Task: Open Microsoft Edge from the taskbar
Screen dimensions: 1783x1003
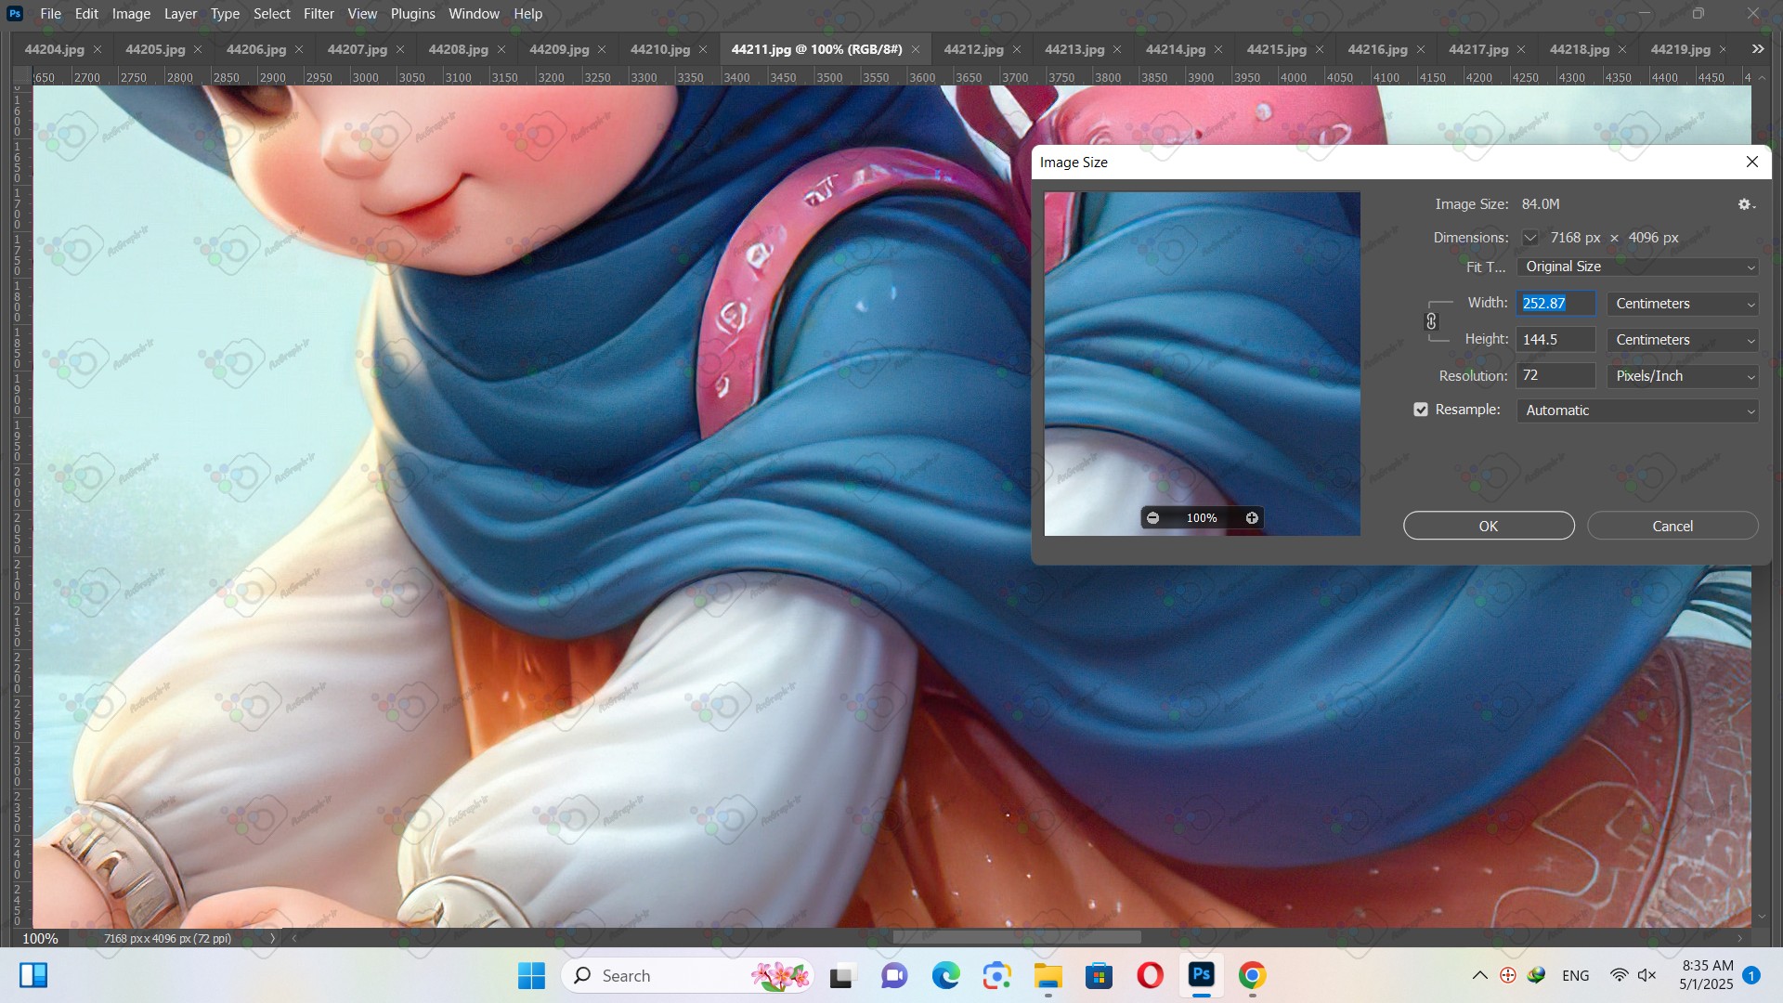Action: click(x=946, y=975)
